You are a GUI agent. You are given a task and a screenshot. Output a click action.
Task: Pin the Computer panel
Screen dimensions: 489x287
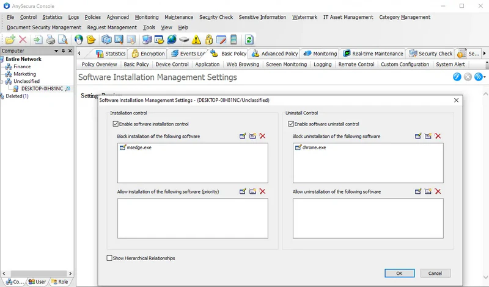64,51
